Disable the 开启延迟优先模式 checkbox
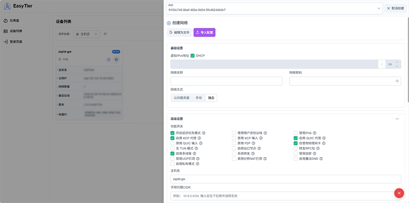 pos(173,133)
